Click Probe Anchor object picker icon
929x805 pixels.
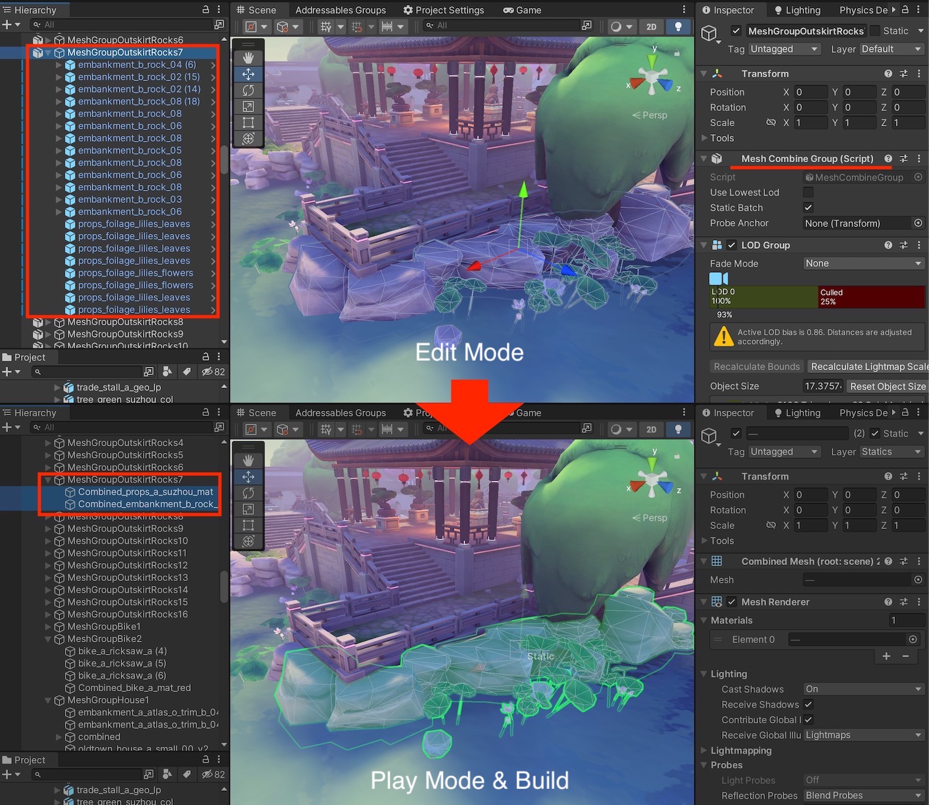point(918,223)
